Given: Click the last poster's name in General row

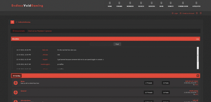Looking at the screenshot, I should [196, 94].
